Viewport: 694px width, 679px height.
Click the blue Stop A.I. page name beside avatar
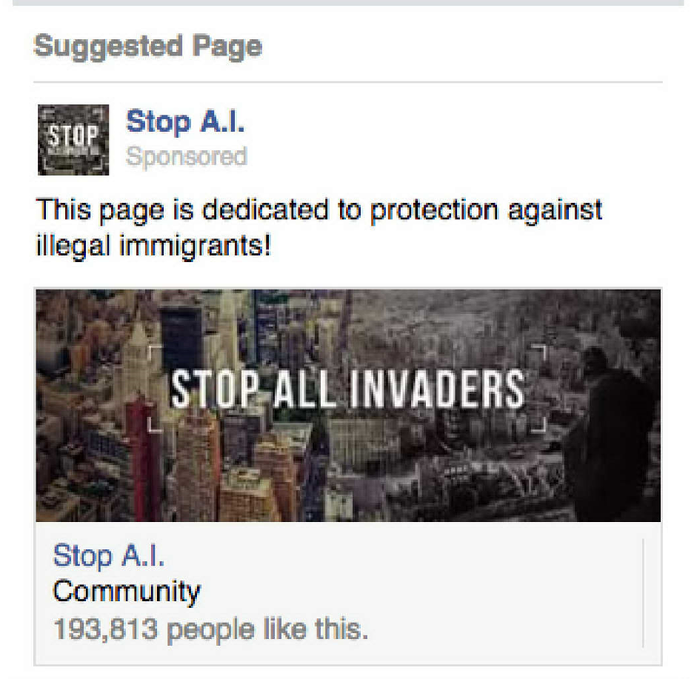point(185,121)
